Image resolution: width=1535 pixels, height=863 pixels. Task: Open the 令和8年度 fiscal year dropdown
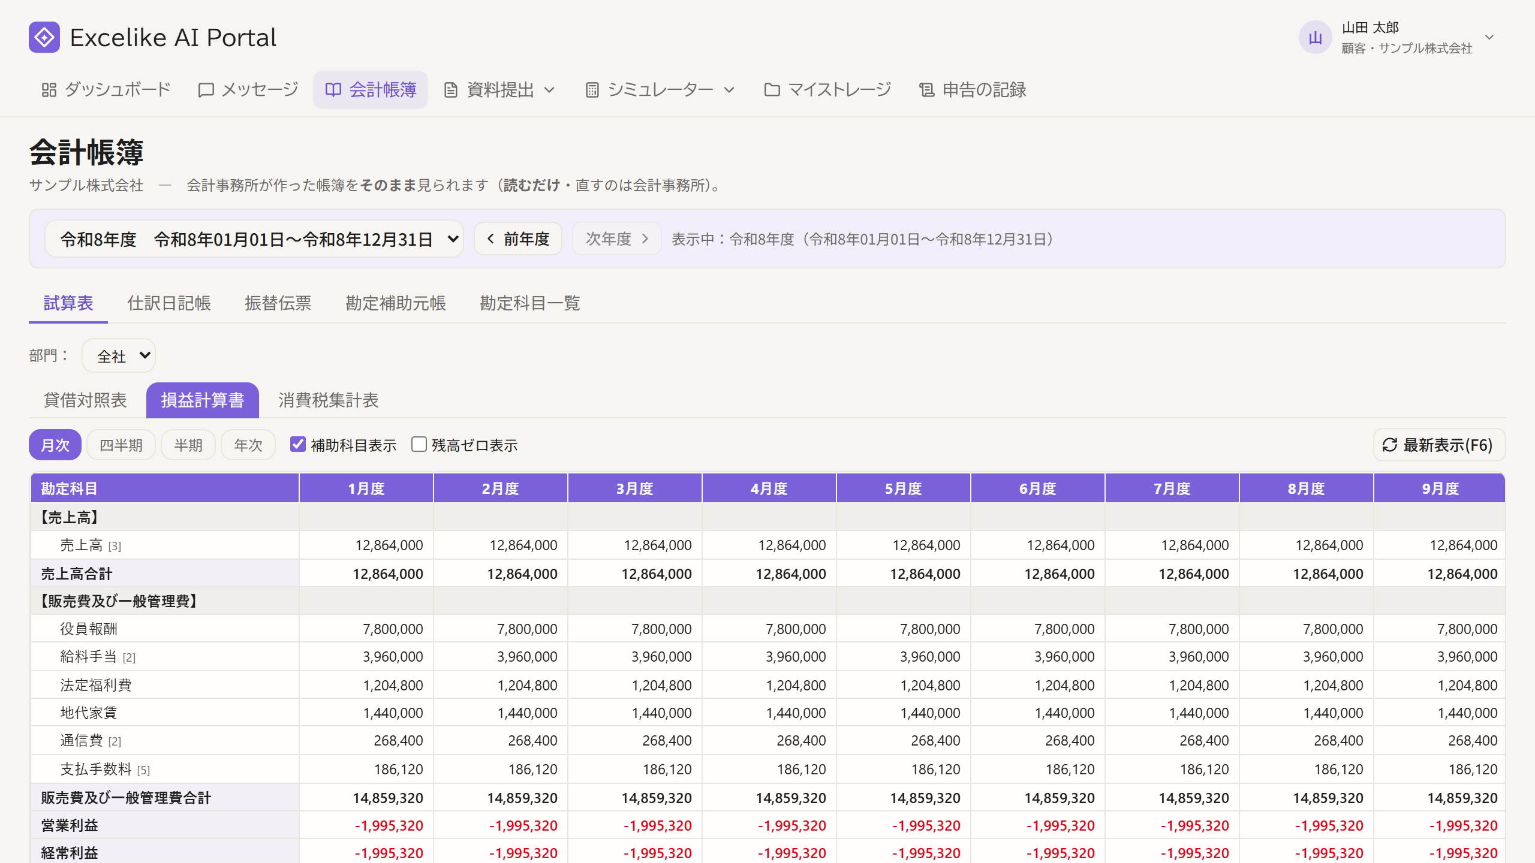254,239
